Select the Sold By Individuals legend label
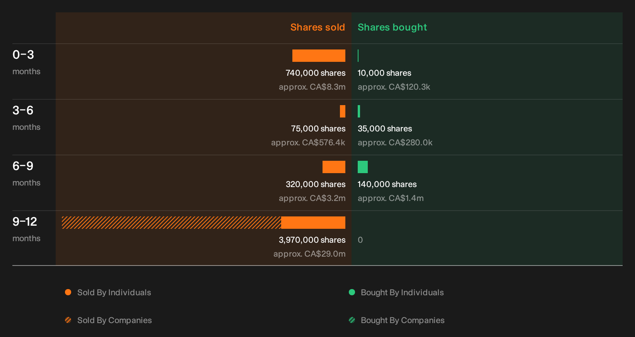The height and width of the screenshot is (337, 635). pyautogui.click(x=114, y=293)
